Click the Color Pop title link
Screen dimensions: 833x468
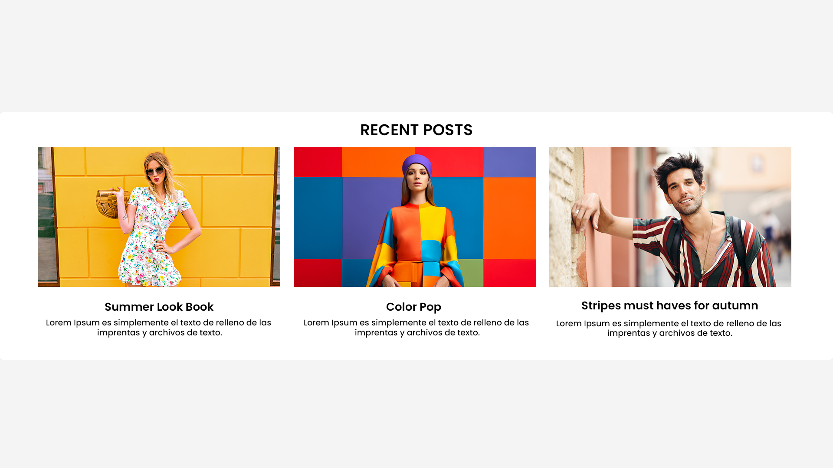(x=413, y=307)
